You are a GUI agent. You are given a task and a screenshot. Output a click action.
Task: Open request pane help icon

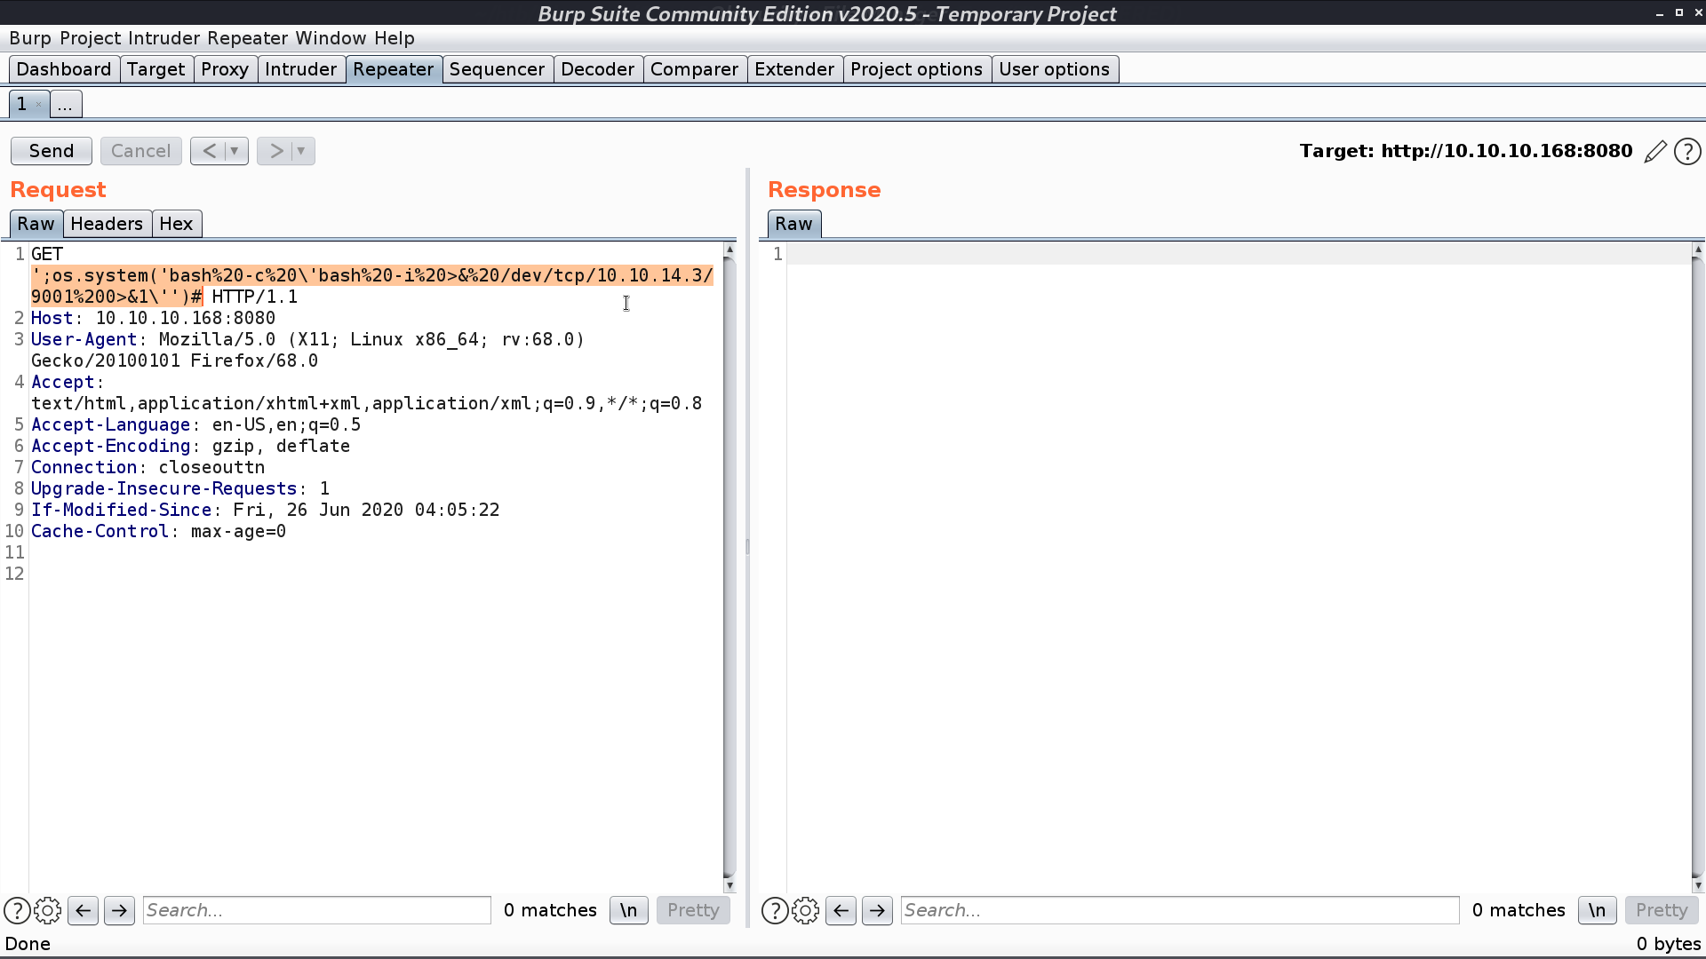click(17, 910)
